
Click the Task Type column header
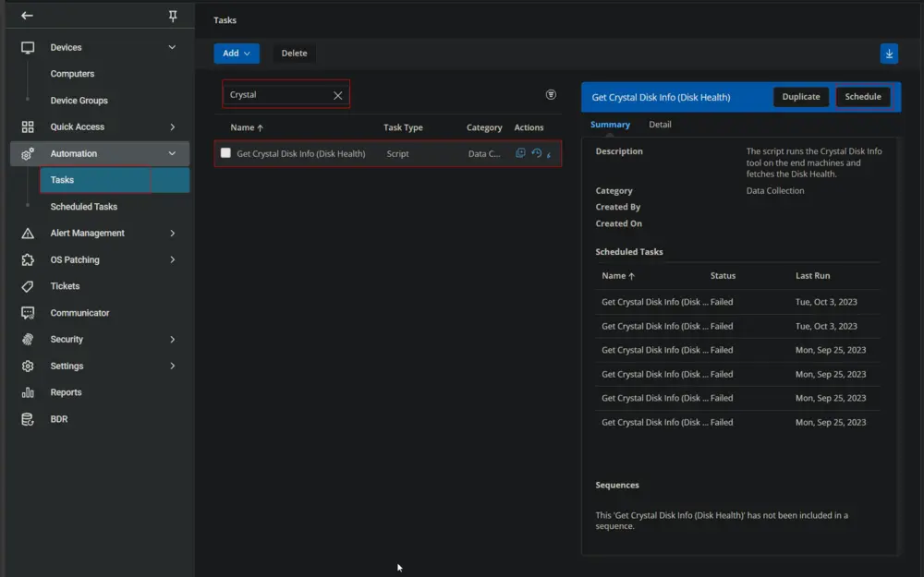coord(403,127)
